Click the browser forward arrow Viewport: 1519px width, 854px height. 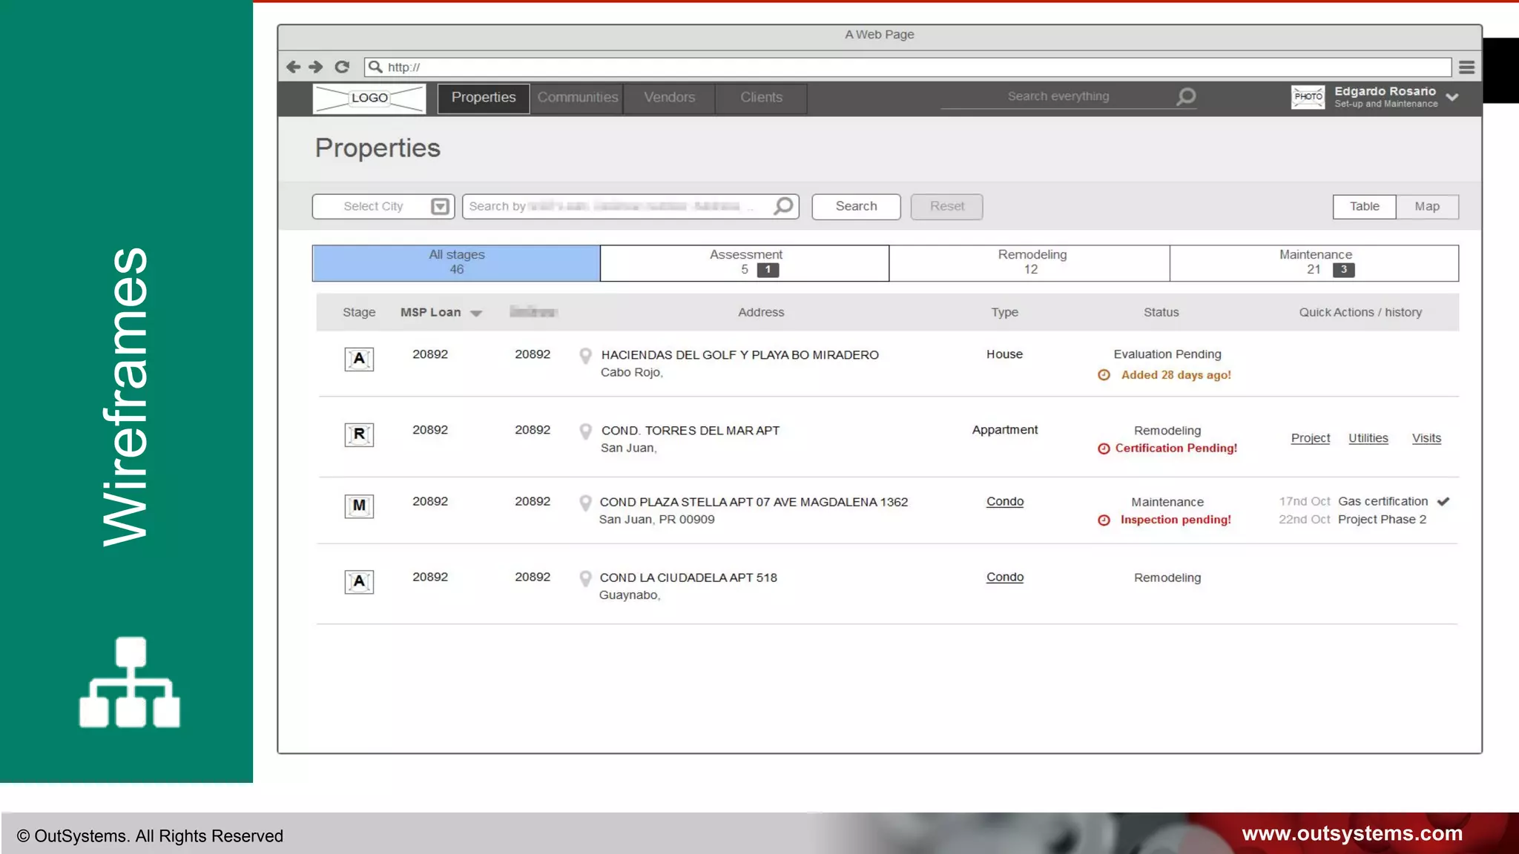tap(316, 67)
